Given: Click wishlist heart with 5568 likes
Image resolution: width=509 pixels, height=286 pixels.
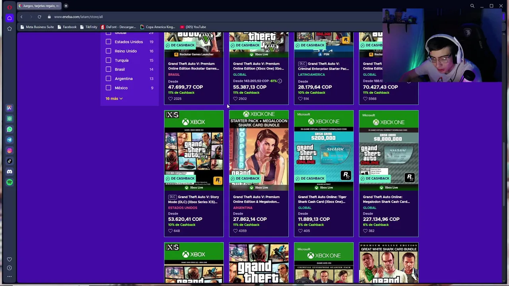Looking at the screenshot, I should click(365, 99).
